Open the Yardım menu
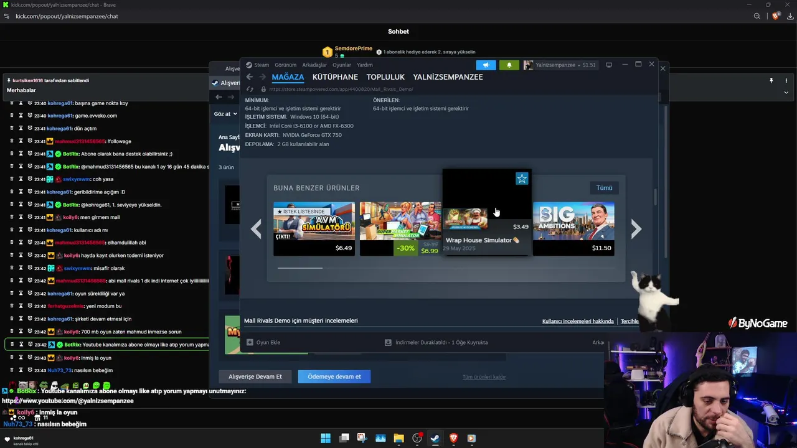The width and height of the screenshot is (797, 448). pos(365,65)
